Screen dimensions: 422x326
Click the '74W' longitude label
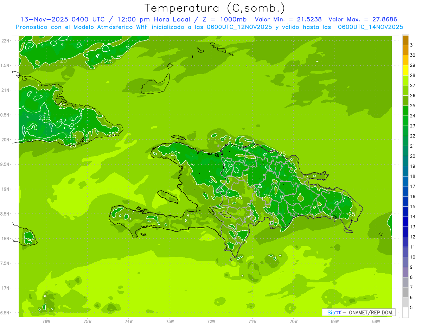pos(128,321)
